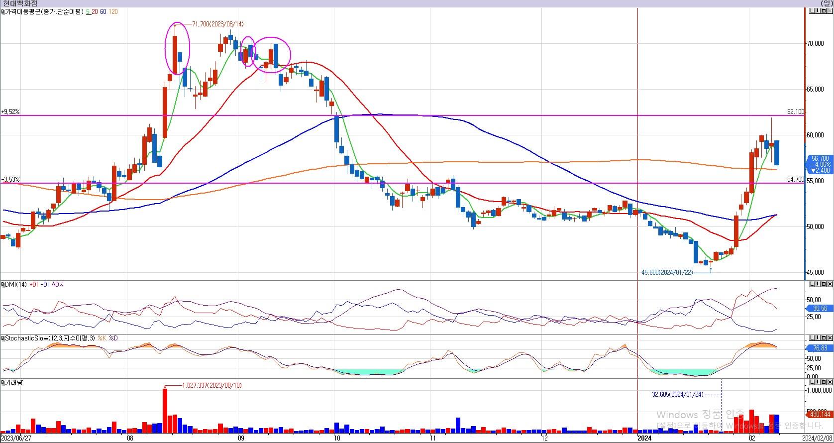The height and width of the screenshot is (443, 834).
Task: Close the 거래량 volume panel with its X button
Action: [830, 382]
